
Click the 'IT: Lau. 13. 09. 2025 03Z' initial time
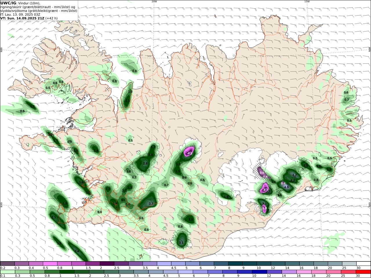pos(20,14)
